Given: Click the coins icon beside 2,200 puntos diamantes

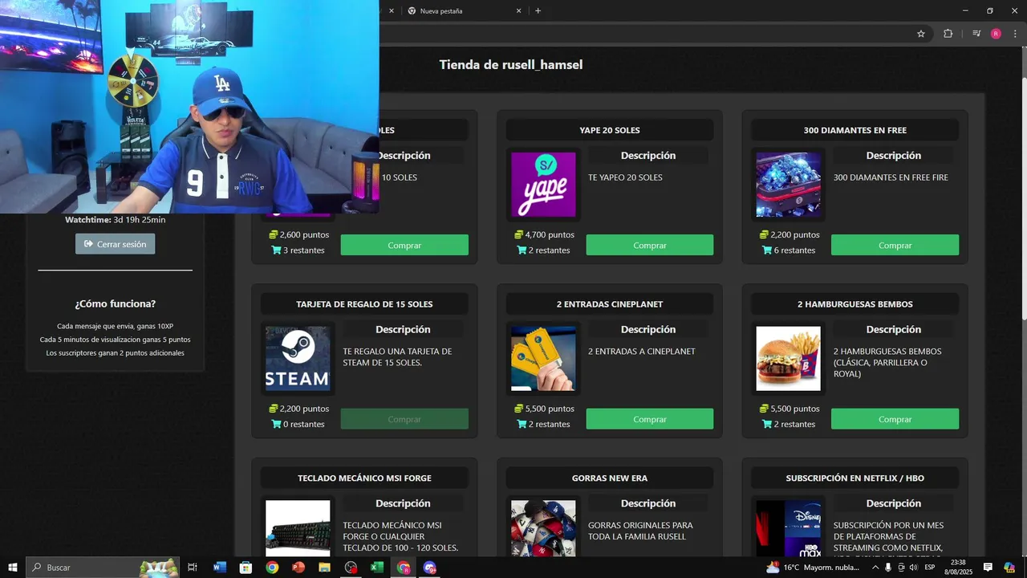Looking at the screenshot, I should coord(765,234).
